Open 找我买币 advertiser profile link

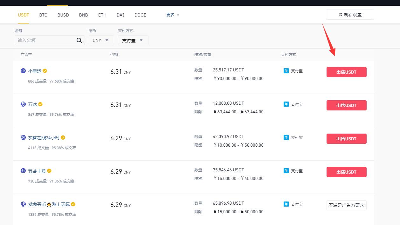37,204
